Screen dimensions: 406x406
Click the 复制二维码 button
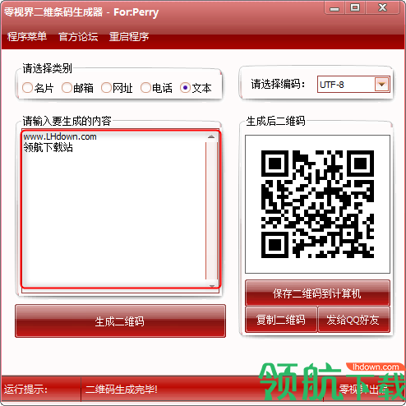click(281, 320)
